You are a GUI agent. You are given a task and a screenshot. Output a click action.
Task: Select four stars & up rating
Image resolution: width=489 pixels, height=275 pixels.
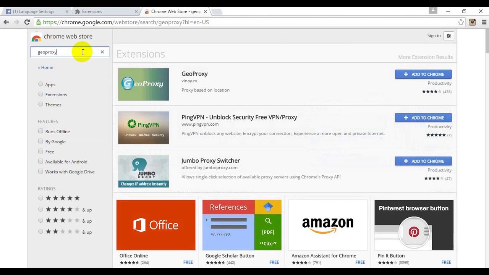tap(40, 209)
